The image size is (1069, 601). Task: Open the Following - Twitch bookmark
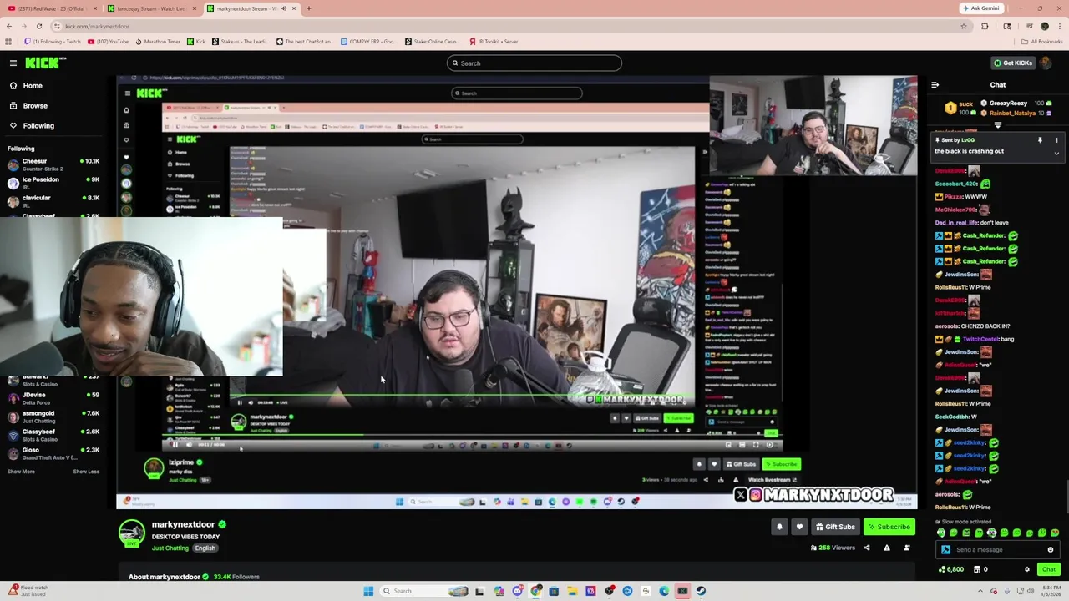click(x=53, y=41)
